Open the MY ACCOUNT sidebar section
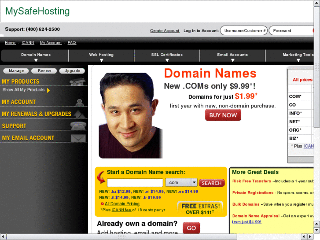Screen dimensions: 320x240 [x=19, y=102]
